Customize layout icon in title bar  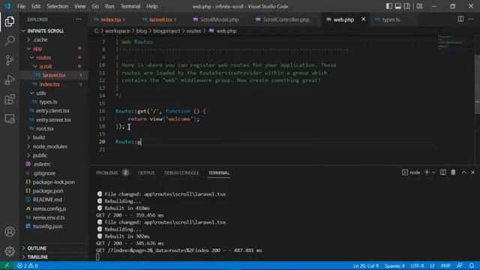[x=420, y=6]
